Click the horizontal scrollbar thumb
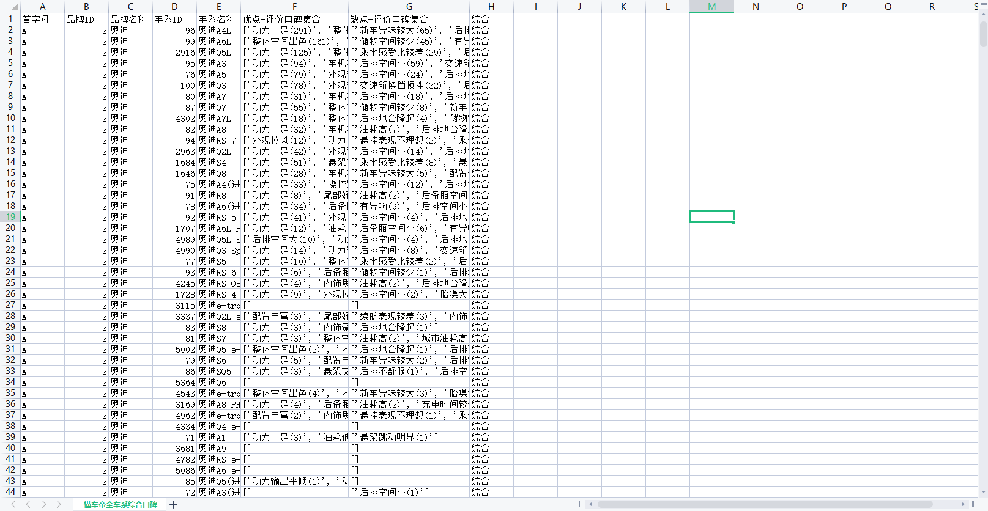 click(x=765, y=504)
